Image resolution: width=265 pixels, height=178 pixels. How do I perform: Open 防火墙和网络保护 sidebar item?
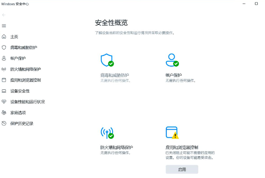[x=26, y=69]
